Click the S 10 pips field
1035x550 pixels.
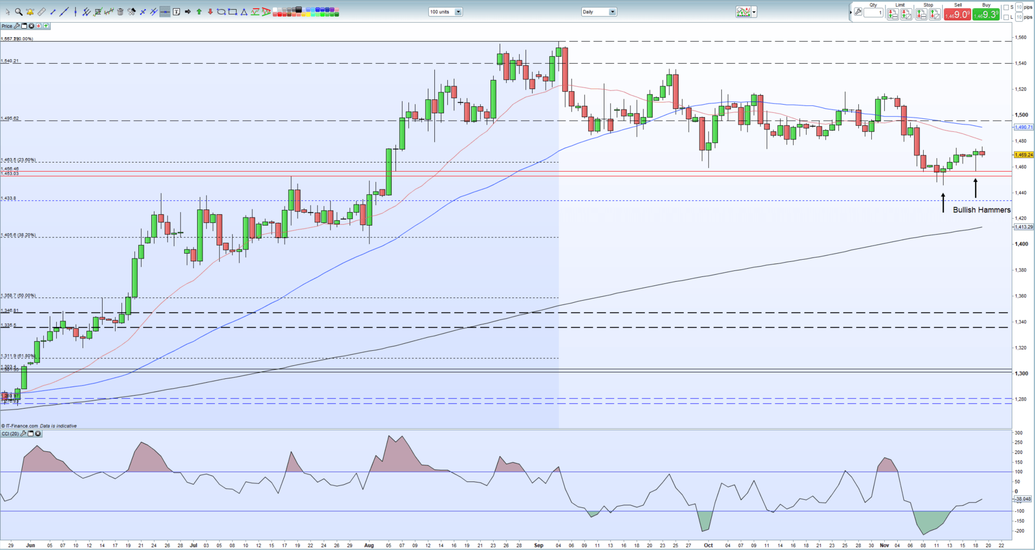click(1019, 7)
